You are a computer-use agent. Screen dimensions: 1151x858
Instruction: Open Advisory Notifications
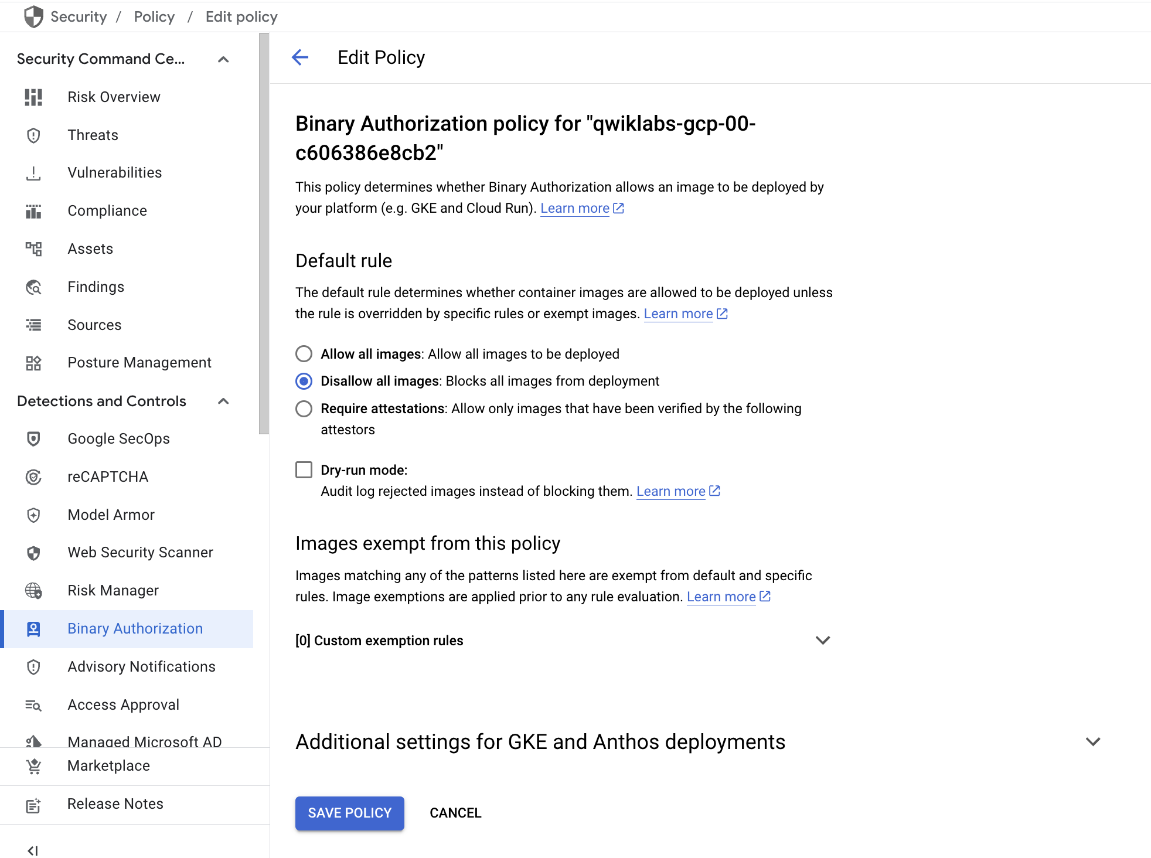[x=141, y=667]
